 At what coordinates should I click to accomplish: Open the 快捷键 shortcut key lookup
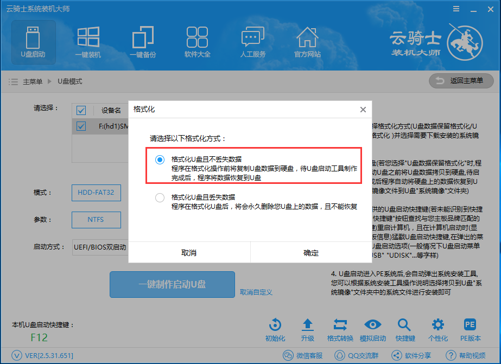coord(405,329)
